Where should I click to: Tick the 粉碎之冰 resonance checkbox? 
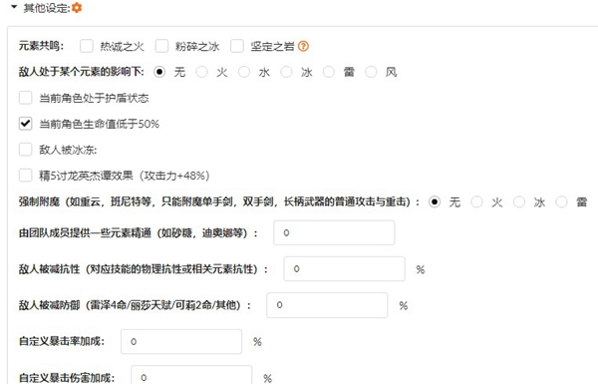click(161, 46)
